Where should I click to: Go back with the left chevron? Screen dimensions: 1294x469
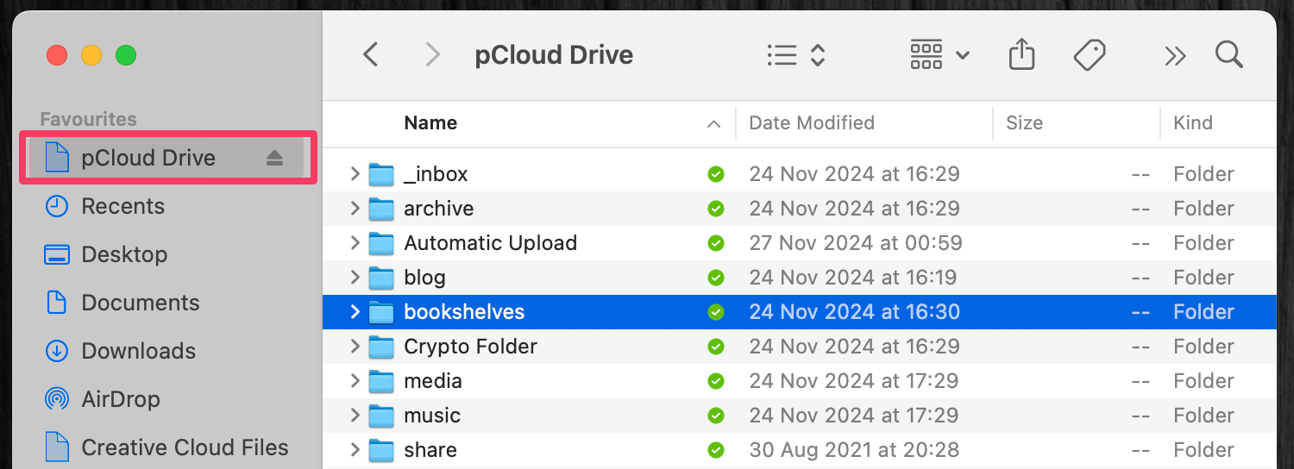coord(371,56)
